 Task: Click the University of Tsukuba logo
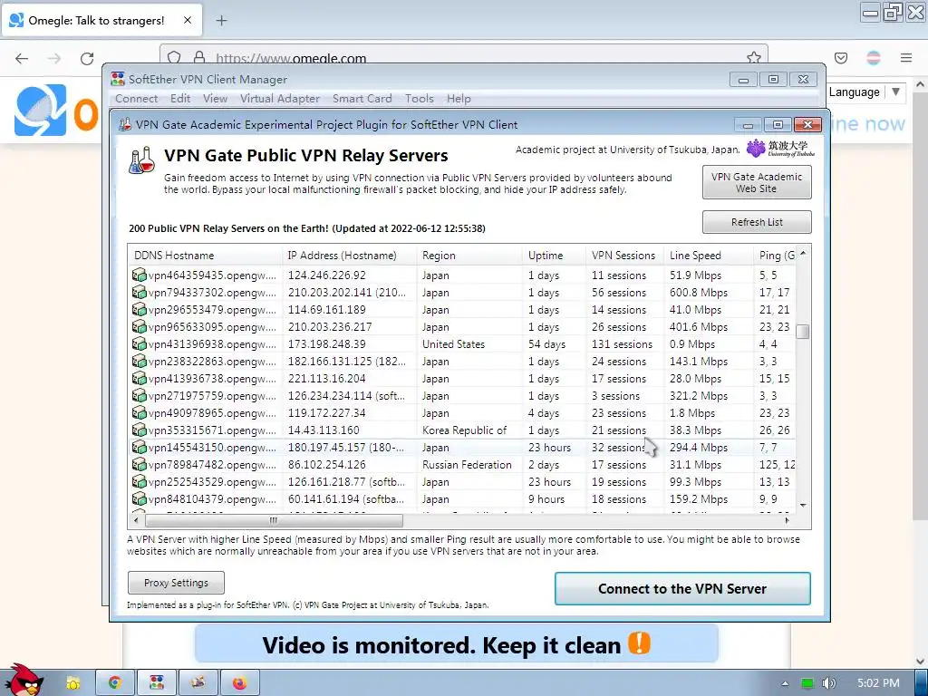(x=780, y=148)
